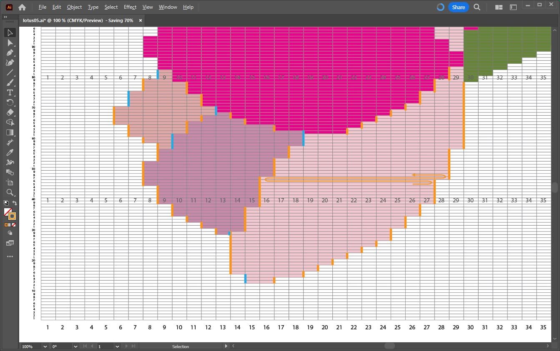This screenshot has height=351, width=560.
Task: Select the Pen tool
Action: click(10, 53)
